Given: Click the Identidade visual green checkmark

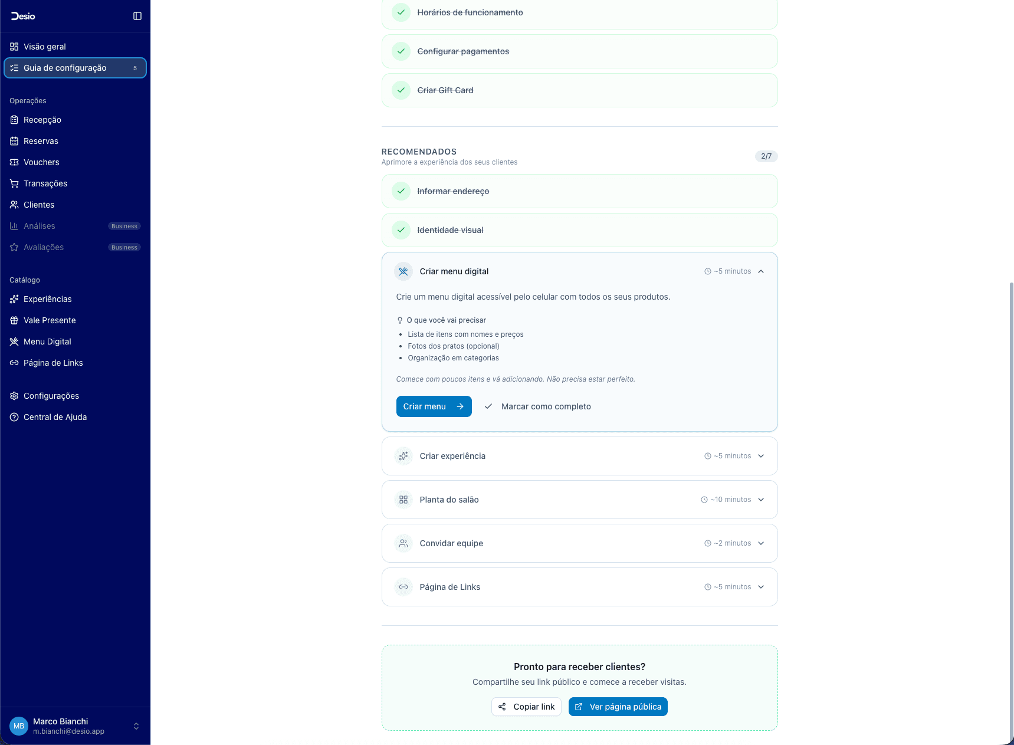Looking at the screenshot, I should coord(401,230).
